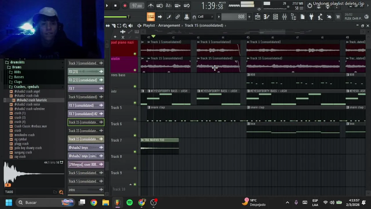
Task: Toggle wait for input before recording
Action: click(160, 6)
